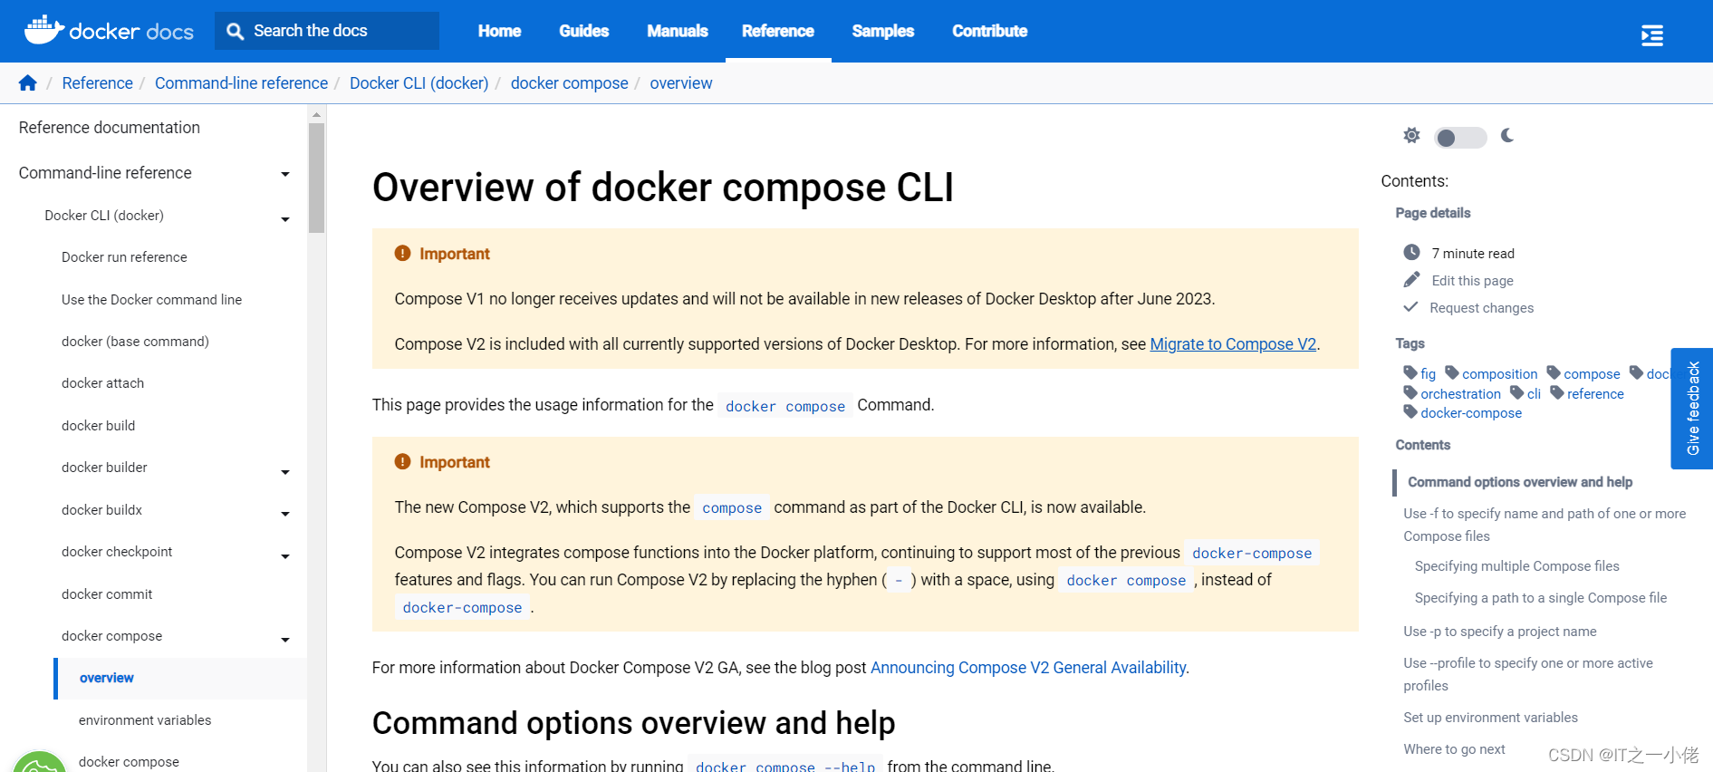This screenshot has width=1713, height=772.
Task: Collapse the Docker CLI (docker) section arrow
Action: tap(285, 219)
